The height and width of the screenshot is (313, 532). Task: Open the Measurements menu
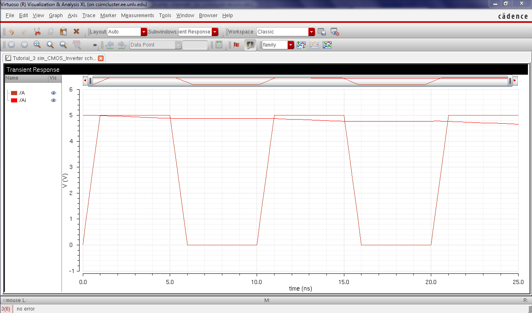coord(137,16)
